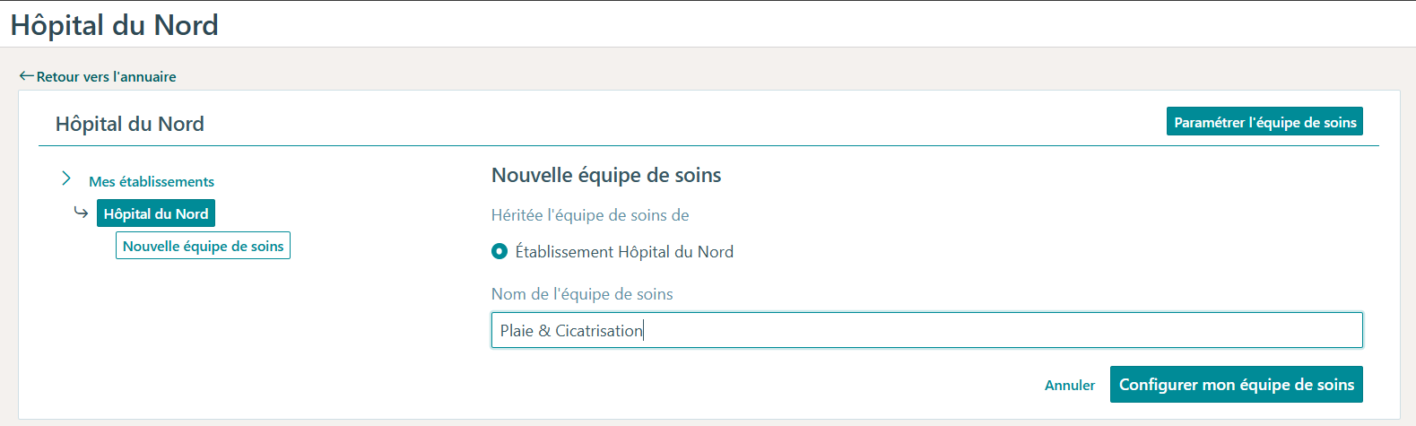Click Paramétrer l'équipe de soins button
Image resolution: width=1416 pixels, height=426 pixels.
pyautogui.click(x=1264, y=122)
